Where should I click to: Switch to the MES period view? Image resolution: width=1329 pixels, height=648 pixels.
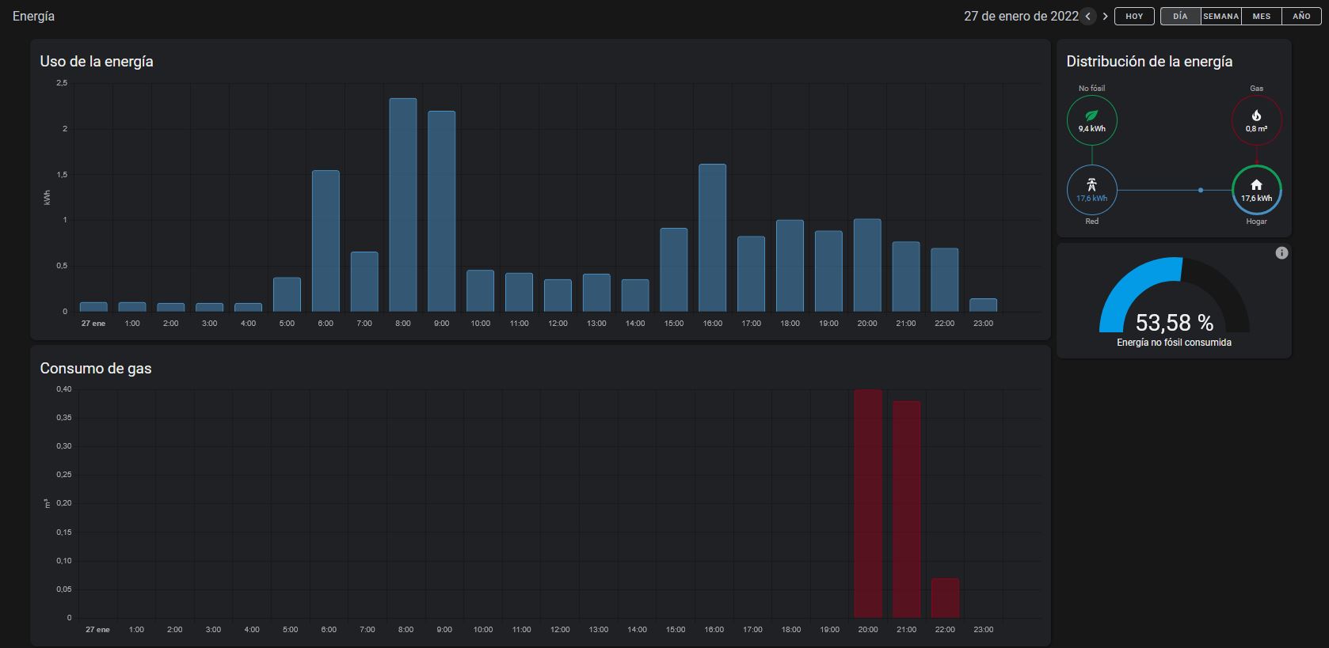click(x=1262, y=17)
